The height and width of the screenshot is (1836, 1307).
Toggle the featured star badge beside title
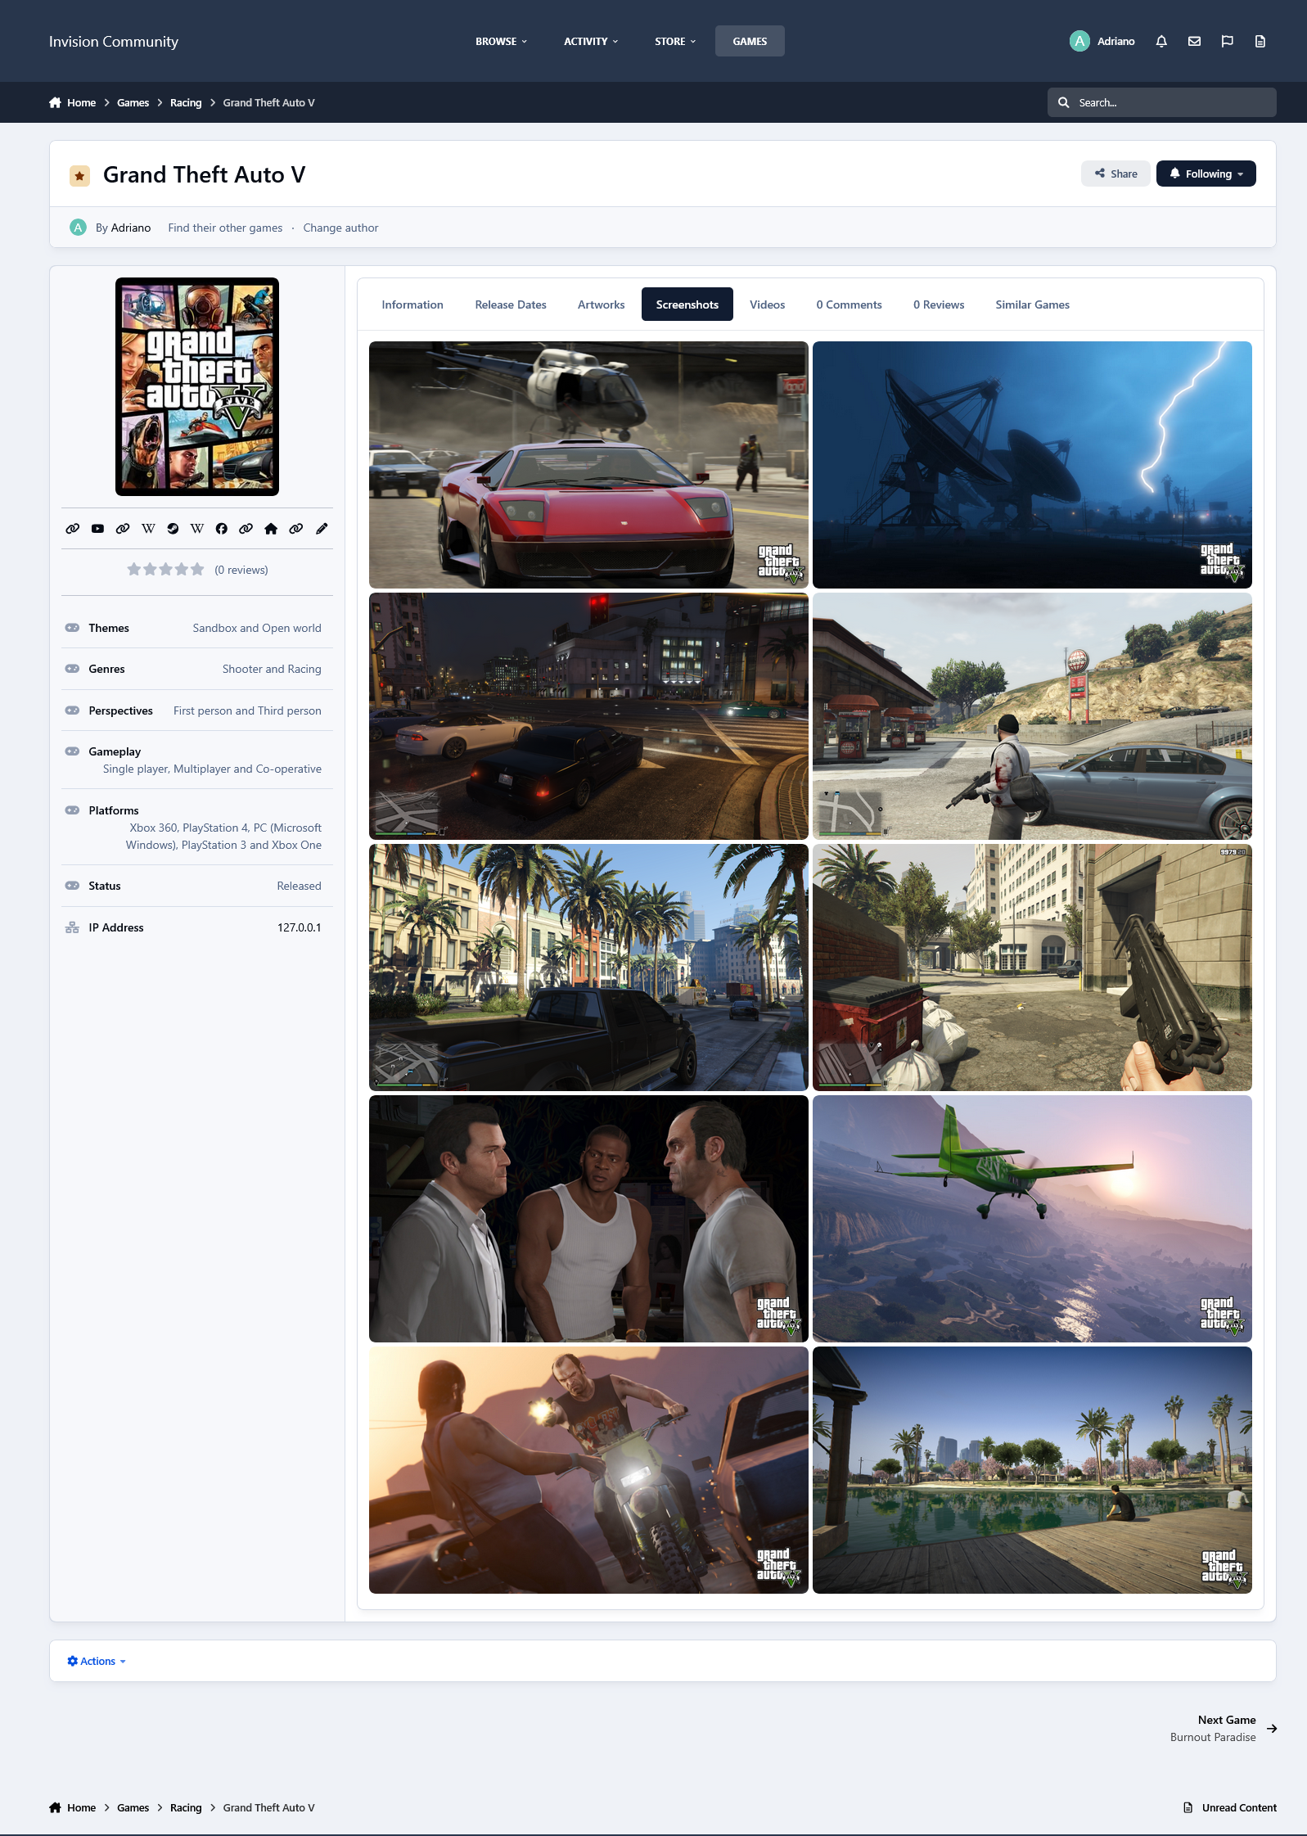click(x=79, y=175)
